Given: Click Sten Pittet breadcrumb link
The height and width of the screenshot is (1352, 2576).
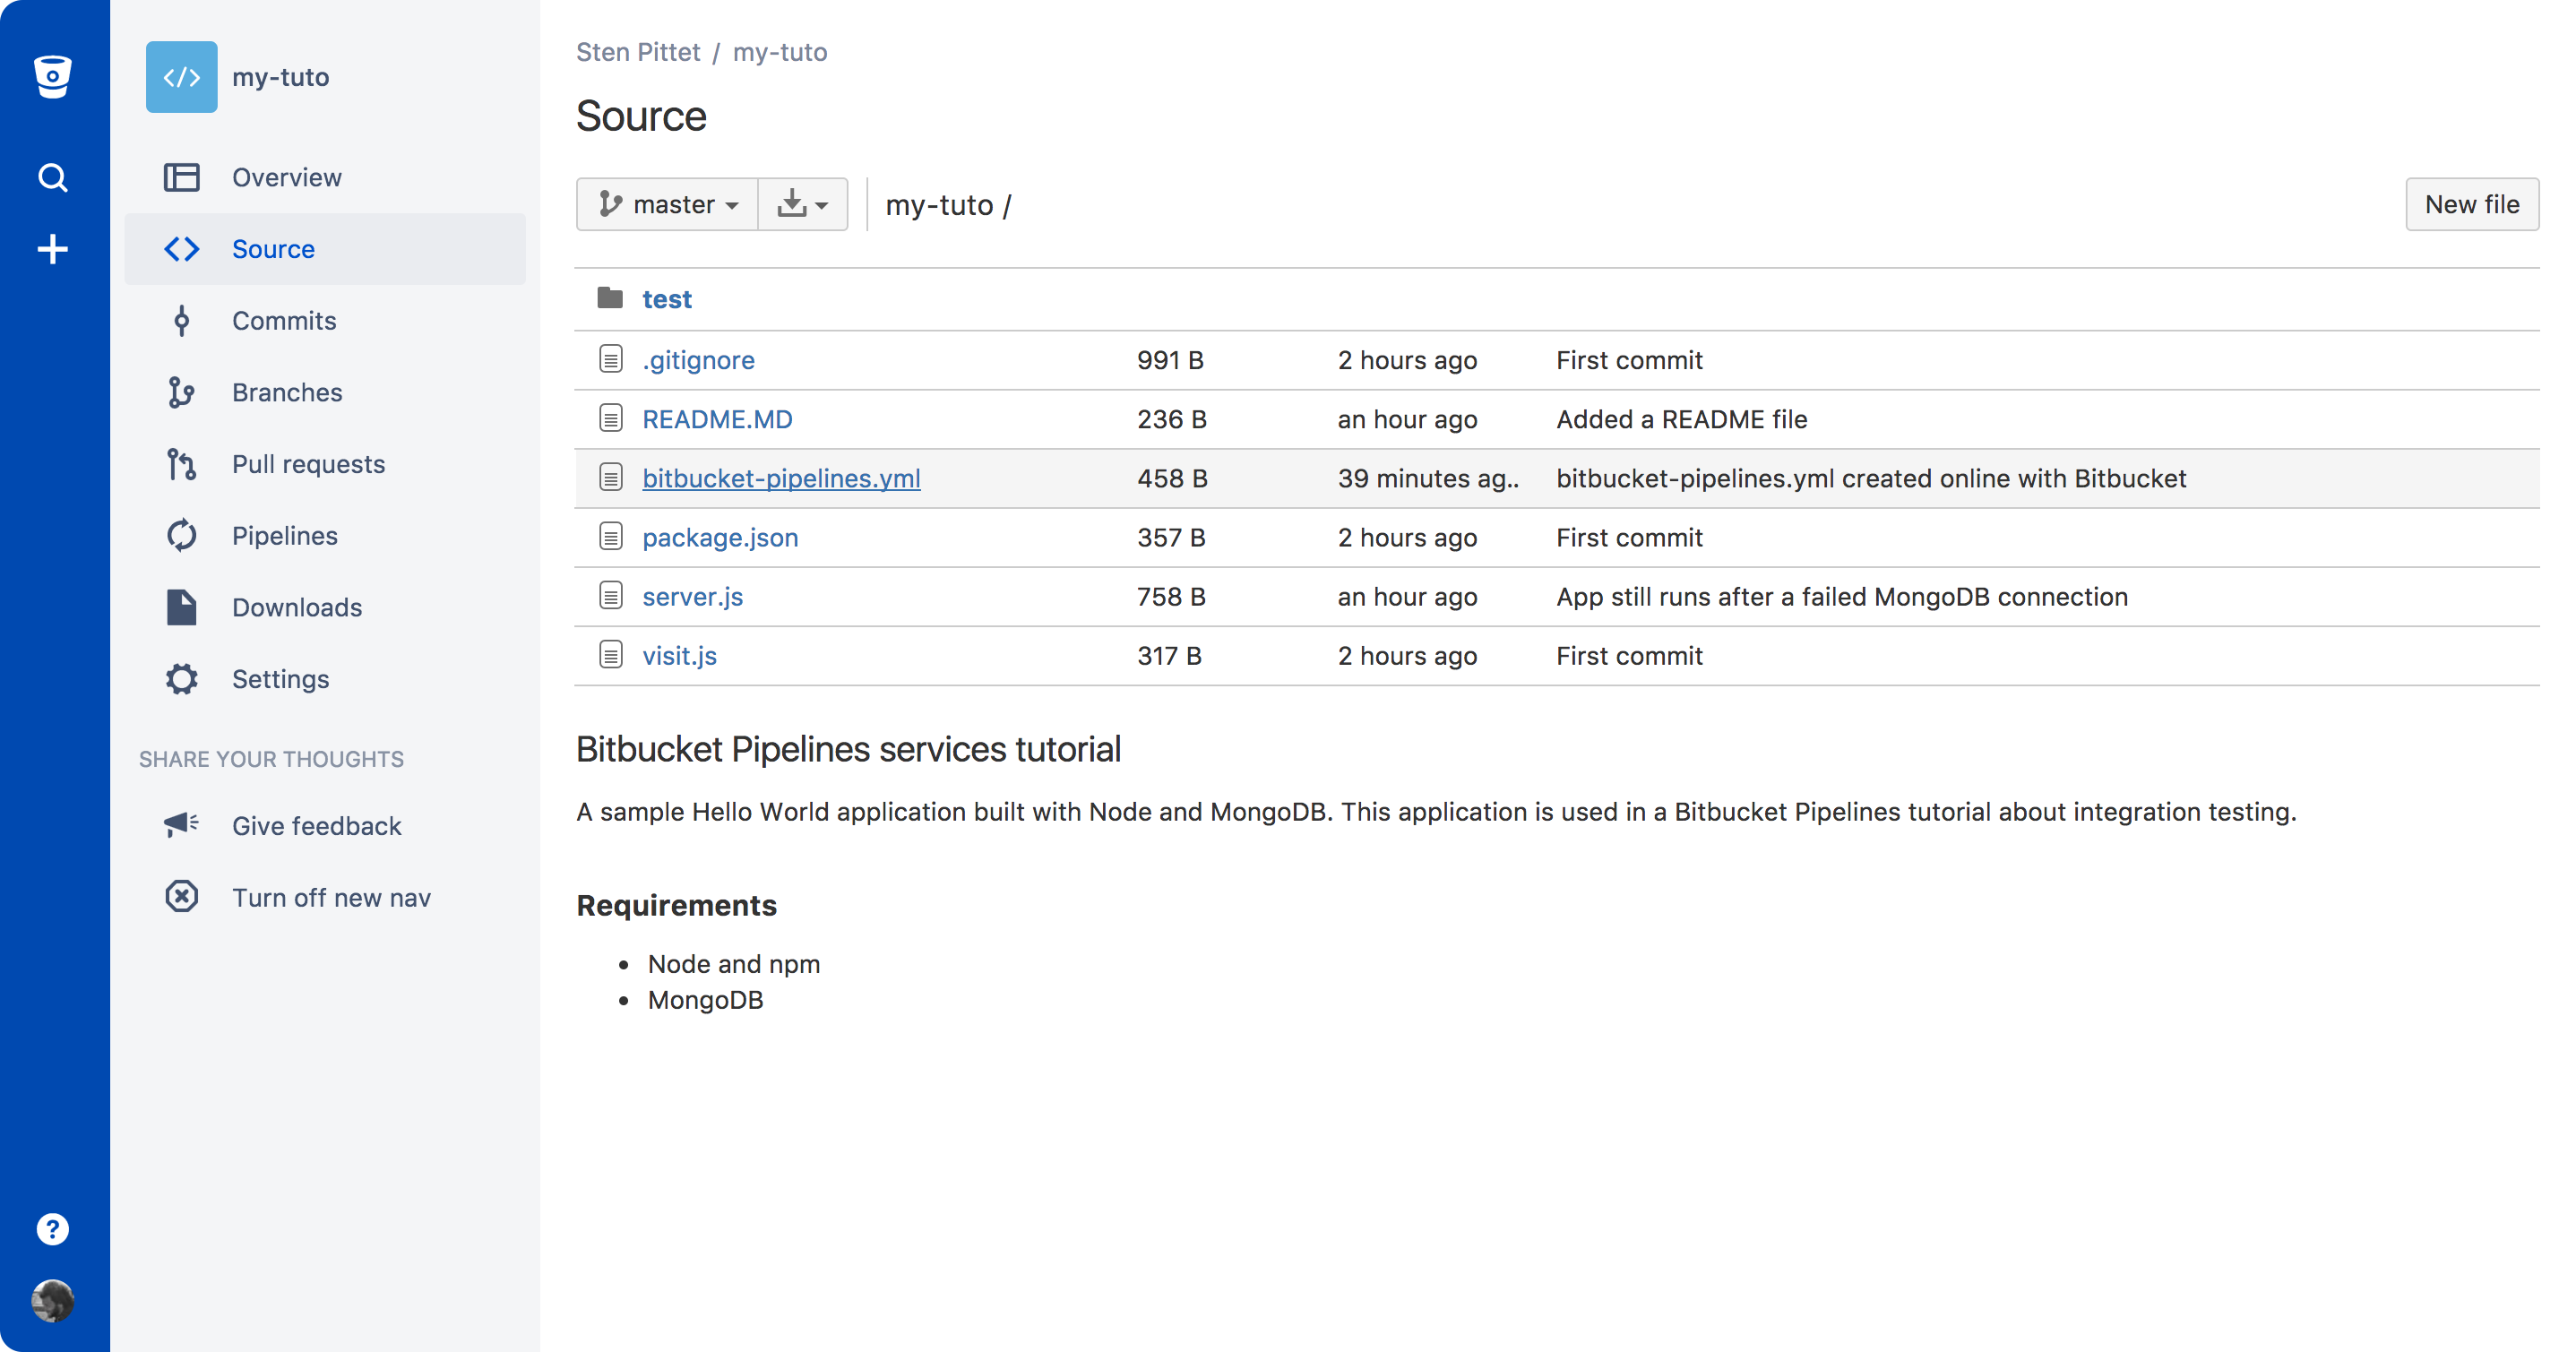Looking at the screenshot, I should pyautogui.click(x=637, y=52).
